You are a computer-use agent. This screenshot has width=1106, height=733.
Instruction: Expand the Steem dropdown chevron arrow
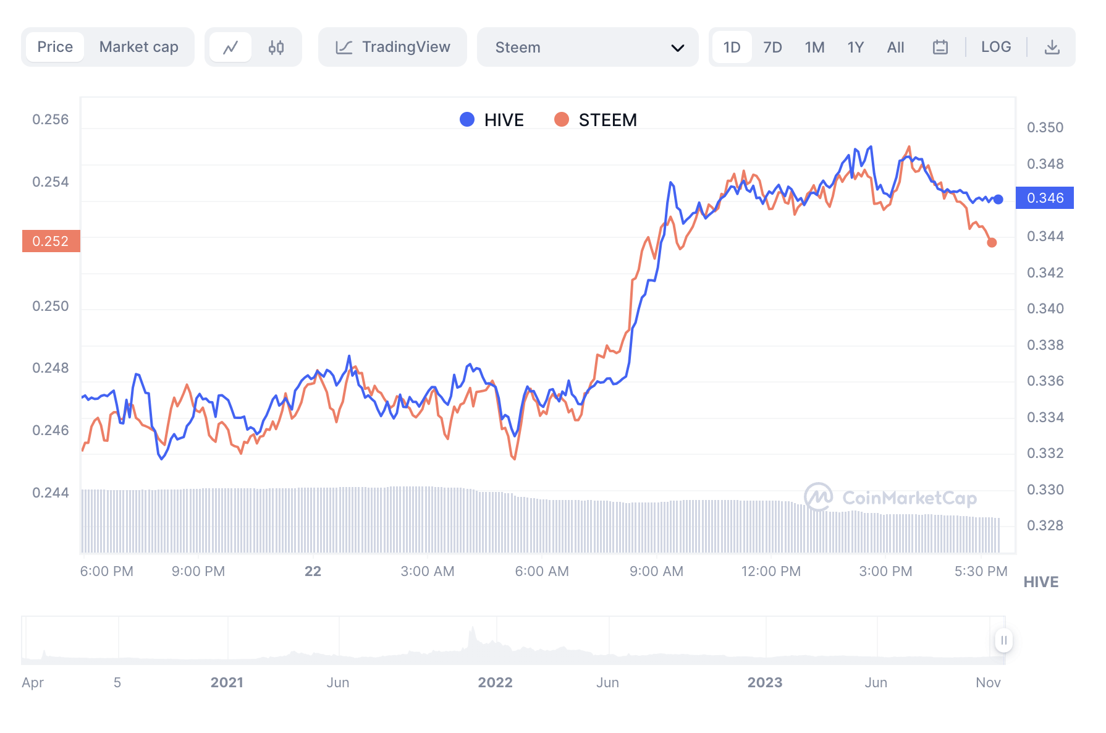(677, 48)
